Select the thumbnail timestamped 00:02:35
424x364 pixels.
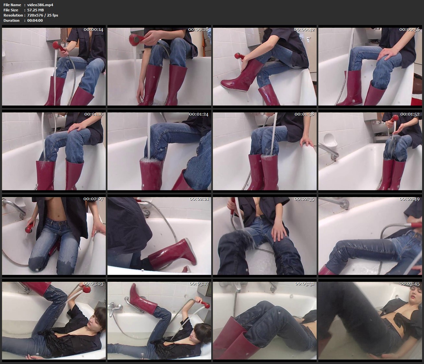(x=265, y=236)
